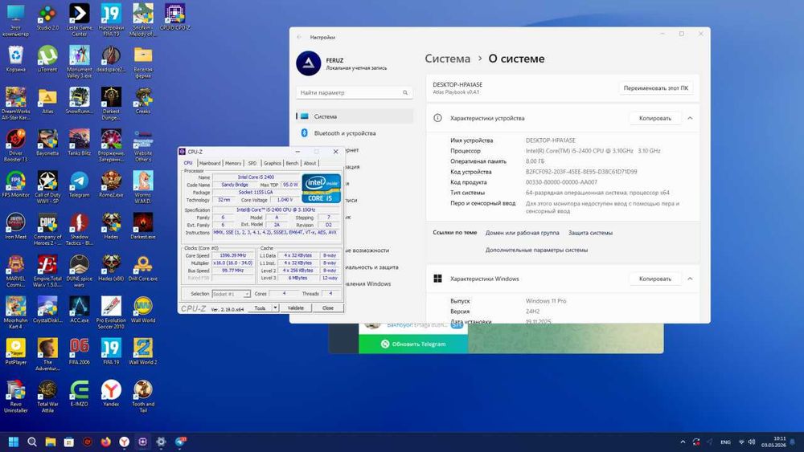Screen dimensions: 804x452
Task: Click 'Обновить Telegram' button
Action: (x=413, y=344)
